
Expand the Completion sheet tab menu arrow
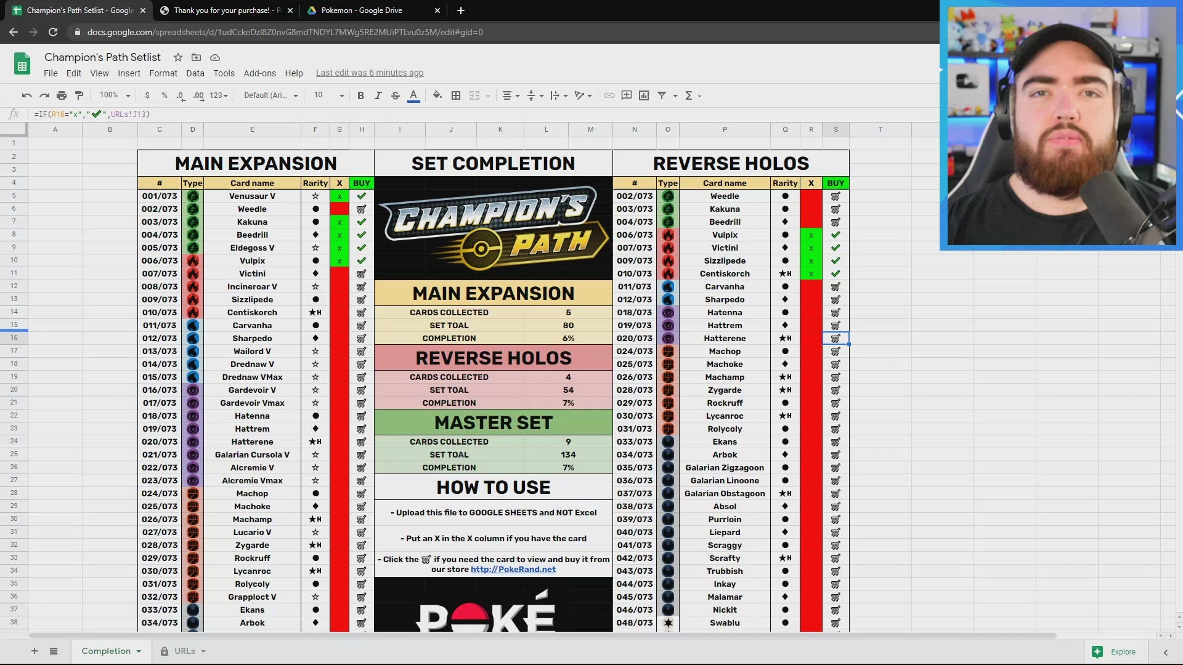(139, 651)
